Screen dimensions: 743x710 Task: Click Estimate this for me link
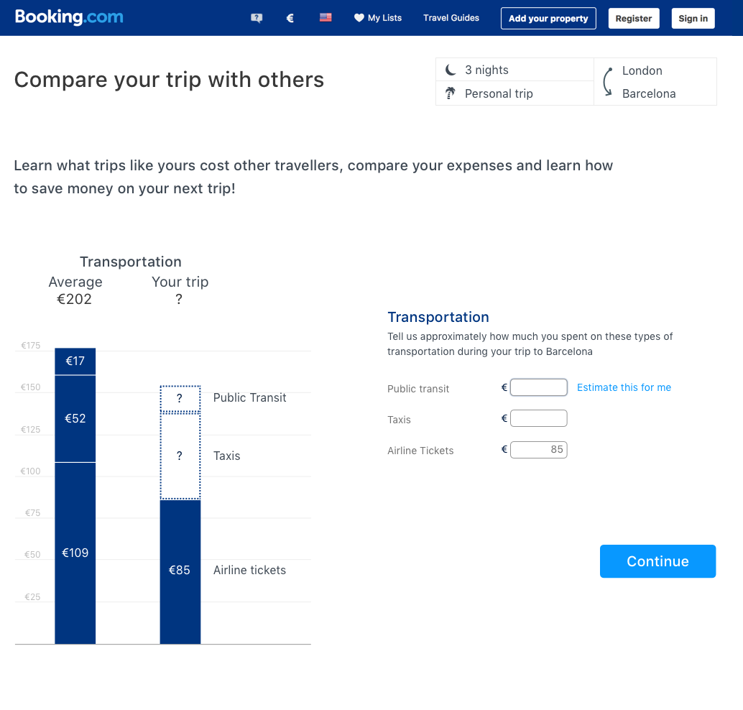(x=624, y=387)
